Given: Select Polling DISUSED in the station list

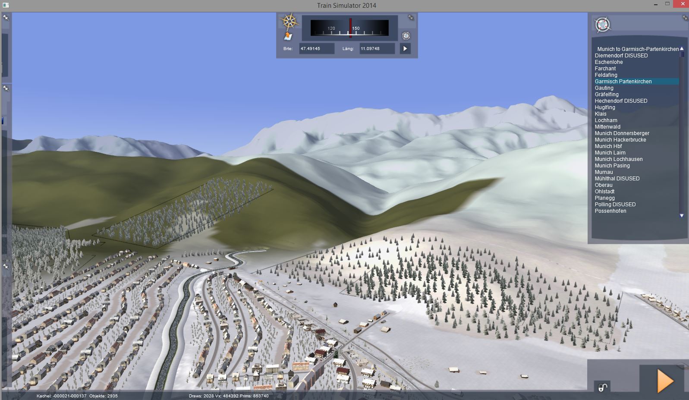Looking at the screenshot, I should click(615, 205).
